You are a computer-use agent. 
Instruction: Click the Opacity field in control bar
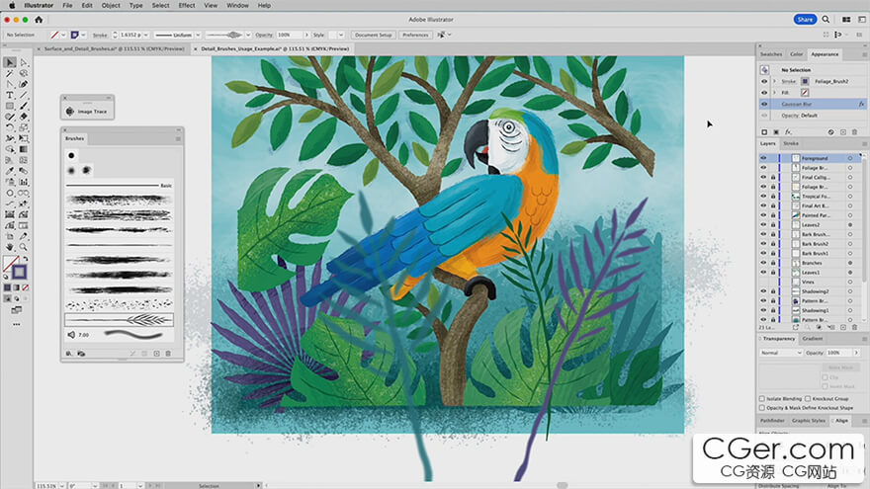coord(289,35)
